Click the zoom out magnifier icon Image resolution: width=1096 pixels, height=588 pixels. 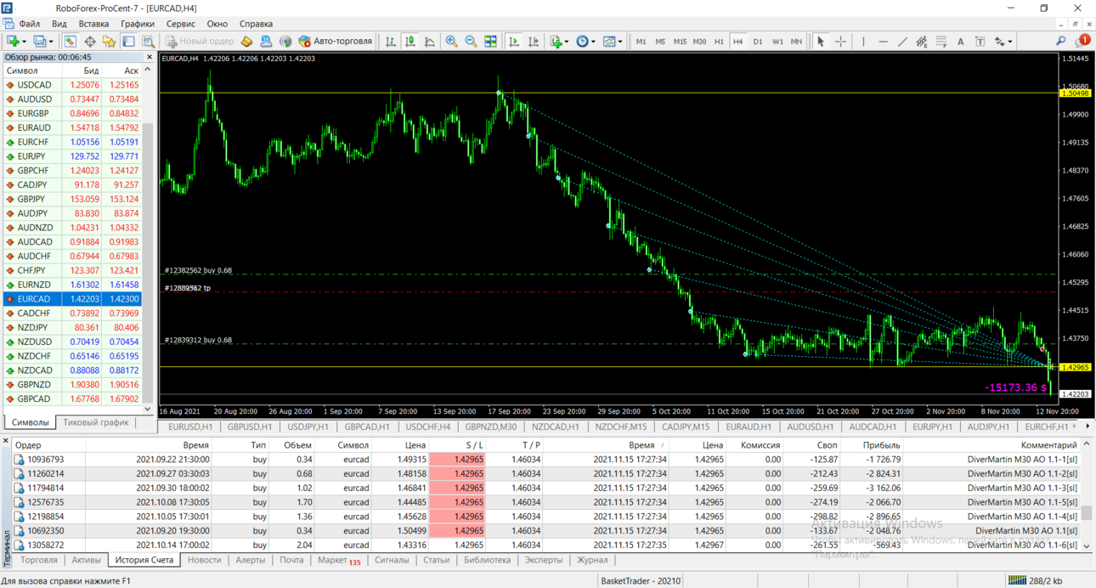[x=471, y=41]
